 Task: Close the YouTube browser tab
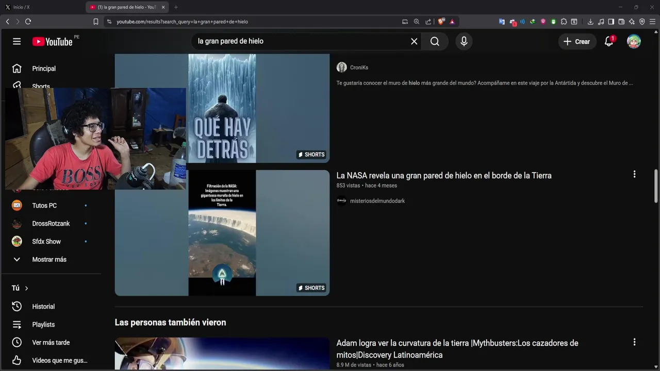(x=163, y=7)
